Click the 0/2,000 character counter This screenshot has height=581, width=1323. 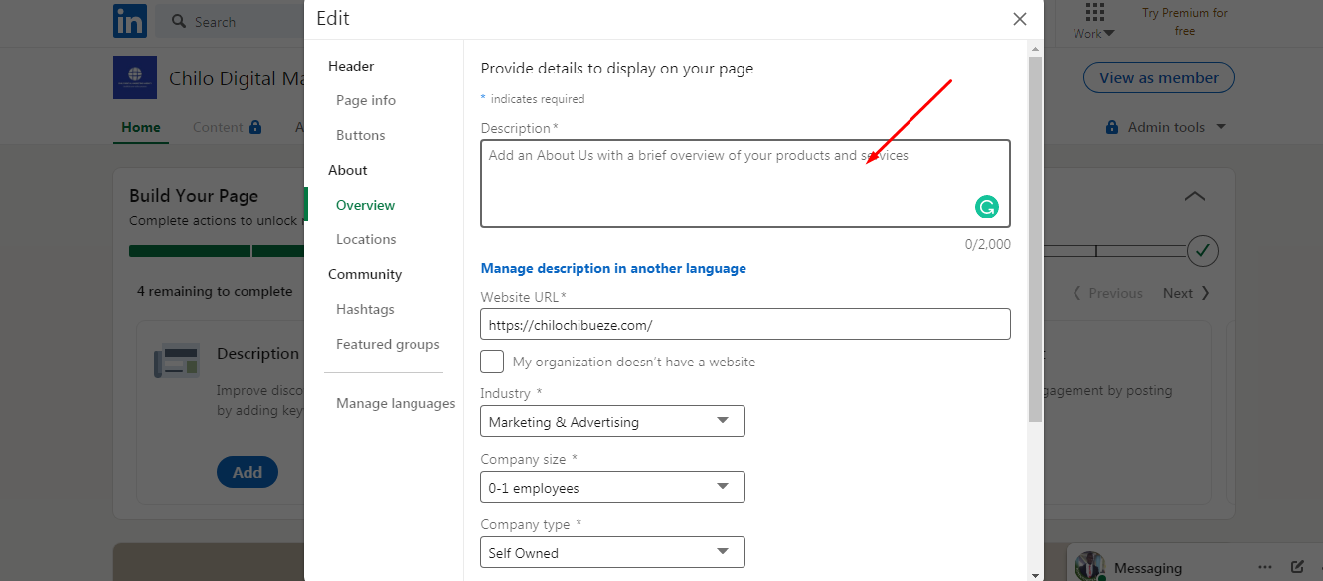987,244
